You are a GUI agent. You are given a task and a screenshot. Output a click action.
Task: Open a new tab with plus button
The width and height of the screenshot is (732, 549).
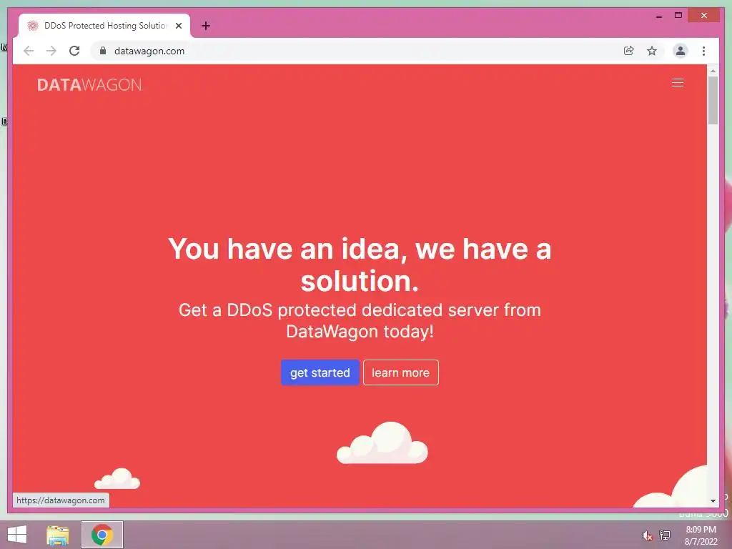205,26
